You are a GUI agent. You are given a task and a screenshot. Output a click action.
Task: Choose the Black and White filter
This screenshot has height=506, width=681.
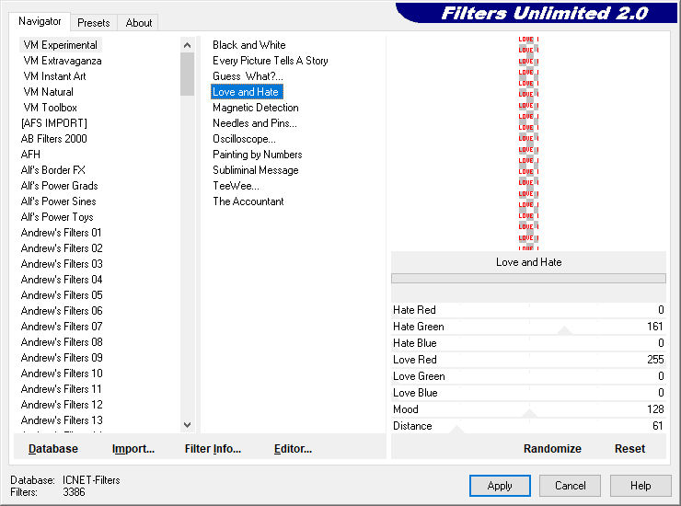pos(248,45)
